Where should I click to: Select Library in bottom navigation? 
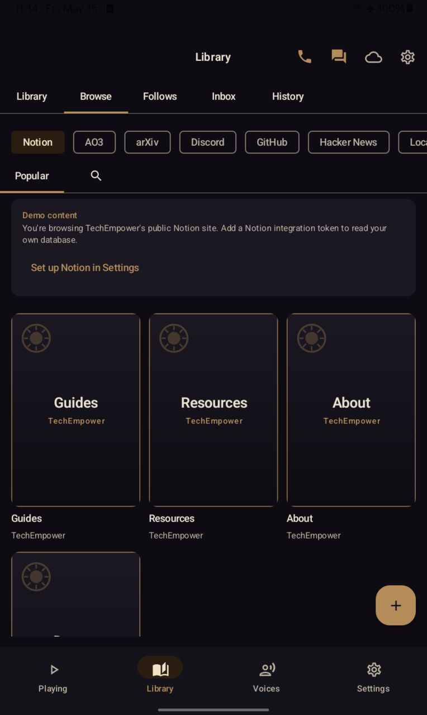[x=160, y=676]
